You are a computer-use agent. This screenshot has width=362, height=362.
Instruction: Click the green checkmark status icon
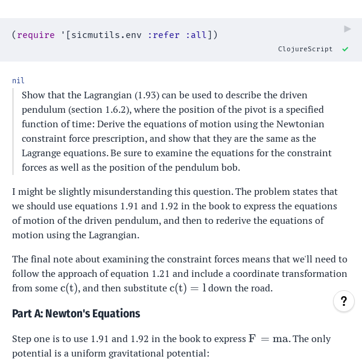tap(345, 49)
